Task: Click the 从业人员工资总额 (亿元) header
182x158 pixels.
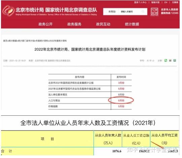Action: (x=136, y=139)
